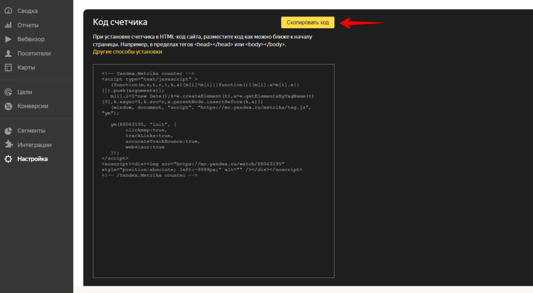The height and width of the screenshot is (293, 533).
Task: Go to Вебвизор in sidebar
Action: pyautogui.click(x=31, y=39)
